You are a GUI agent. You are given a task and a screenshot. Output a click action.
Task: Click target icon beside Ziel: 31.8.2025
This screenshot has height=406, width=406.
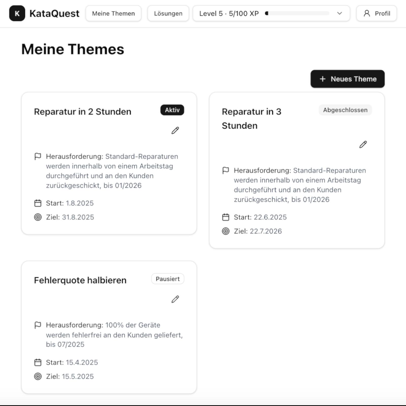point(38,217)
